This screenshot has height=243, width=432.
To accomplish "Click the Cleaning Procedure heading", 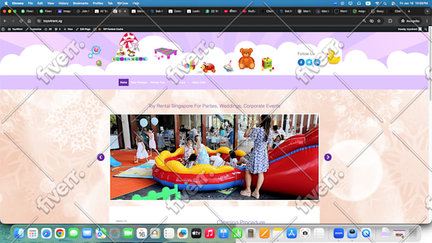I will click(241, 222).
